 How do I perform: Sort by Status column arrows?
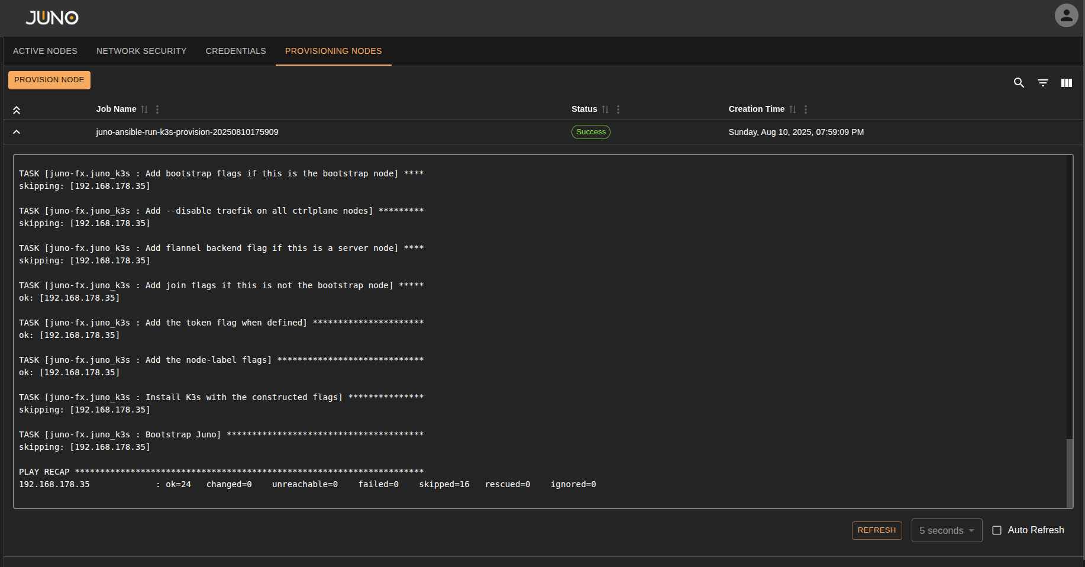click(605, 109)
